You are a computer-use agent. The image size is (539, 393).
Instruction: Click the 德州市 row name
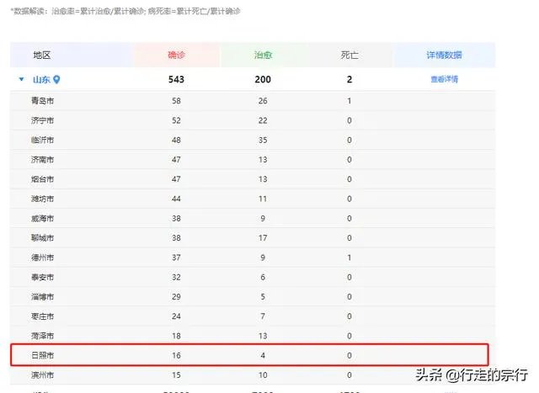[x=43, y=258]
